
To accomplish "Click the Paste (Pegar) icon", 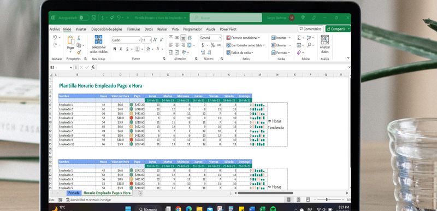I will pos(71,40).
